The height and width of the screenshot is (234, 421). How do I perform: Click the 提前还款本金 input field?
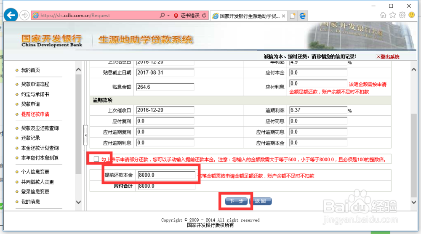166,175
